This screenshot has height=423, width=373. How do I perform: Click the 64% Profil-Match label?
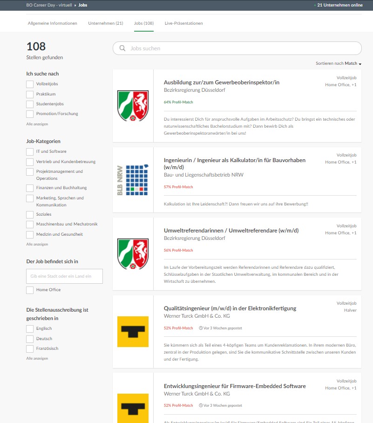click(178, 102)
